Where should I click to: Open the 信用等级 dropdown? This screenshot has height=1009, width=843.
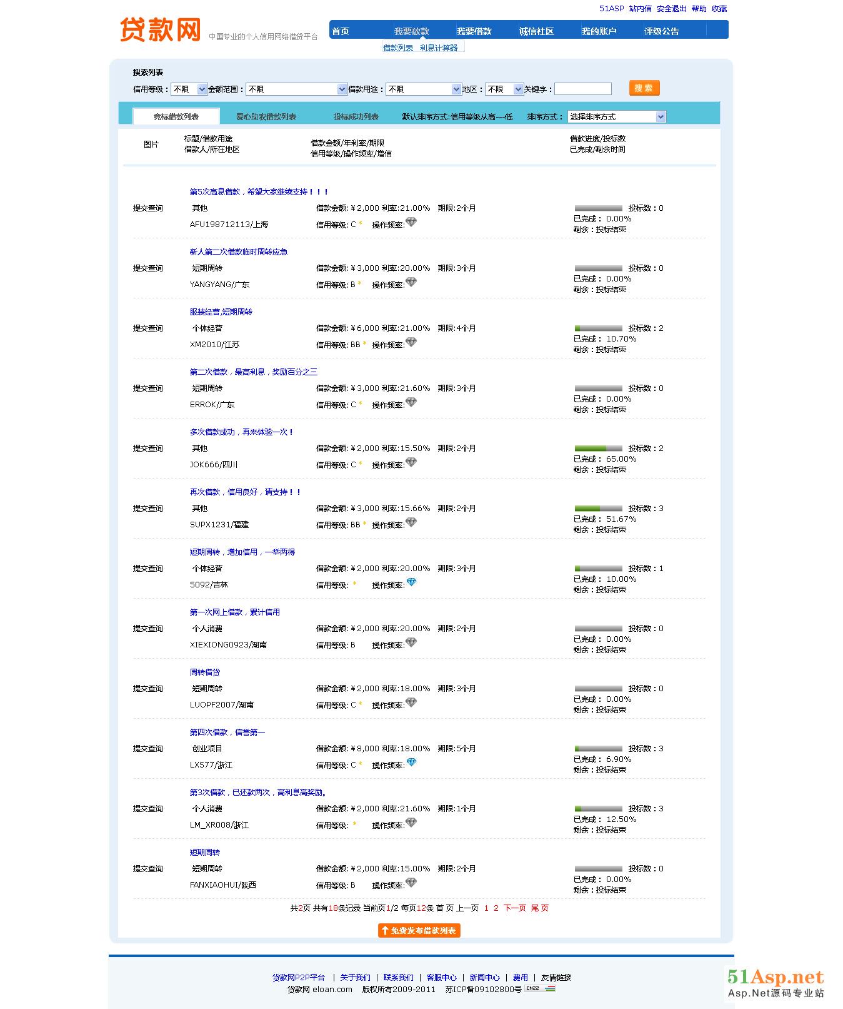pyautogui.click(x=190, y=89)
